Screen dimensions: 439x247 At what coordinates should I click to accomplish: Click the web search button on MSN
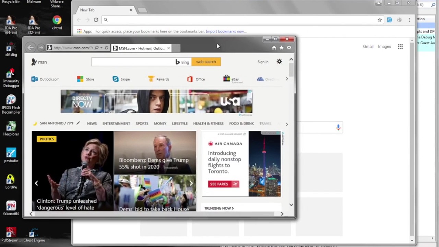[x=206, y=62]
